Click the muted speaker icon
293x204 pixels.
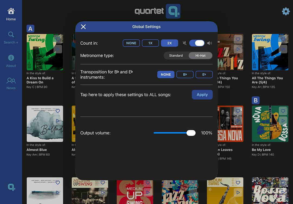[x=184, y=43]
